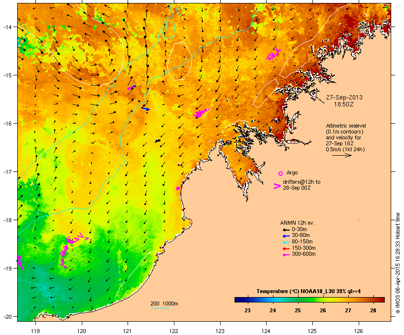Click the magenta drifters arrowhead symbol
The width and height of the screenshot is (404, 335).
coord(277,186)
